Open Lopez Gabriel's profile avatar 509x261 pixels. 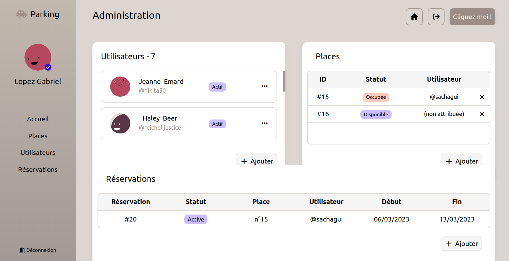pyautogui.click(x=38, y=57)
